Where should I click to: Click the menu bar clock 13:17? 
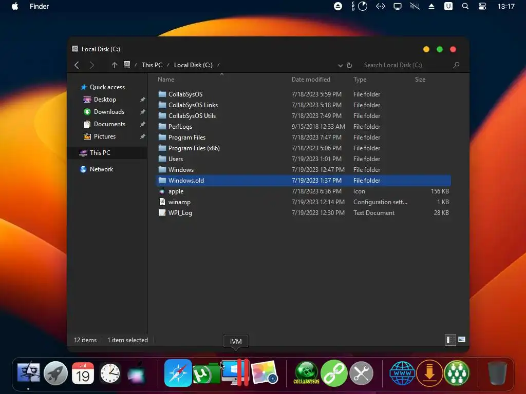tap(506, 6)
